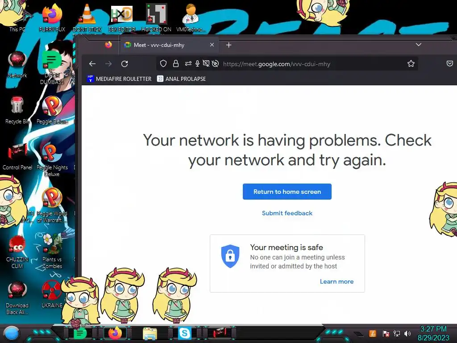Open the Action Center flag tray icon

386,333
